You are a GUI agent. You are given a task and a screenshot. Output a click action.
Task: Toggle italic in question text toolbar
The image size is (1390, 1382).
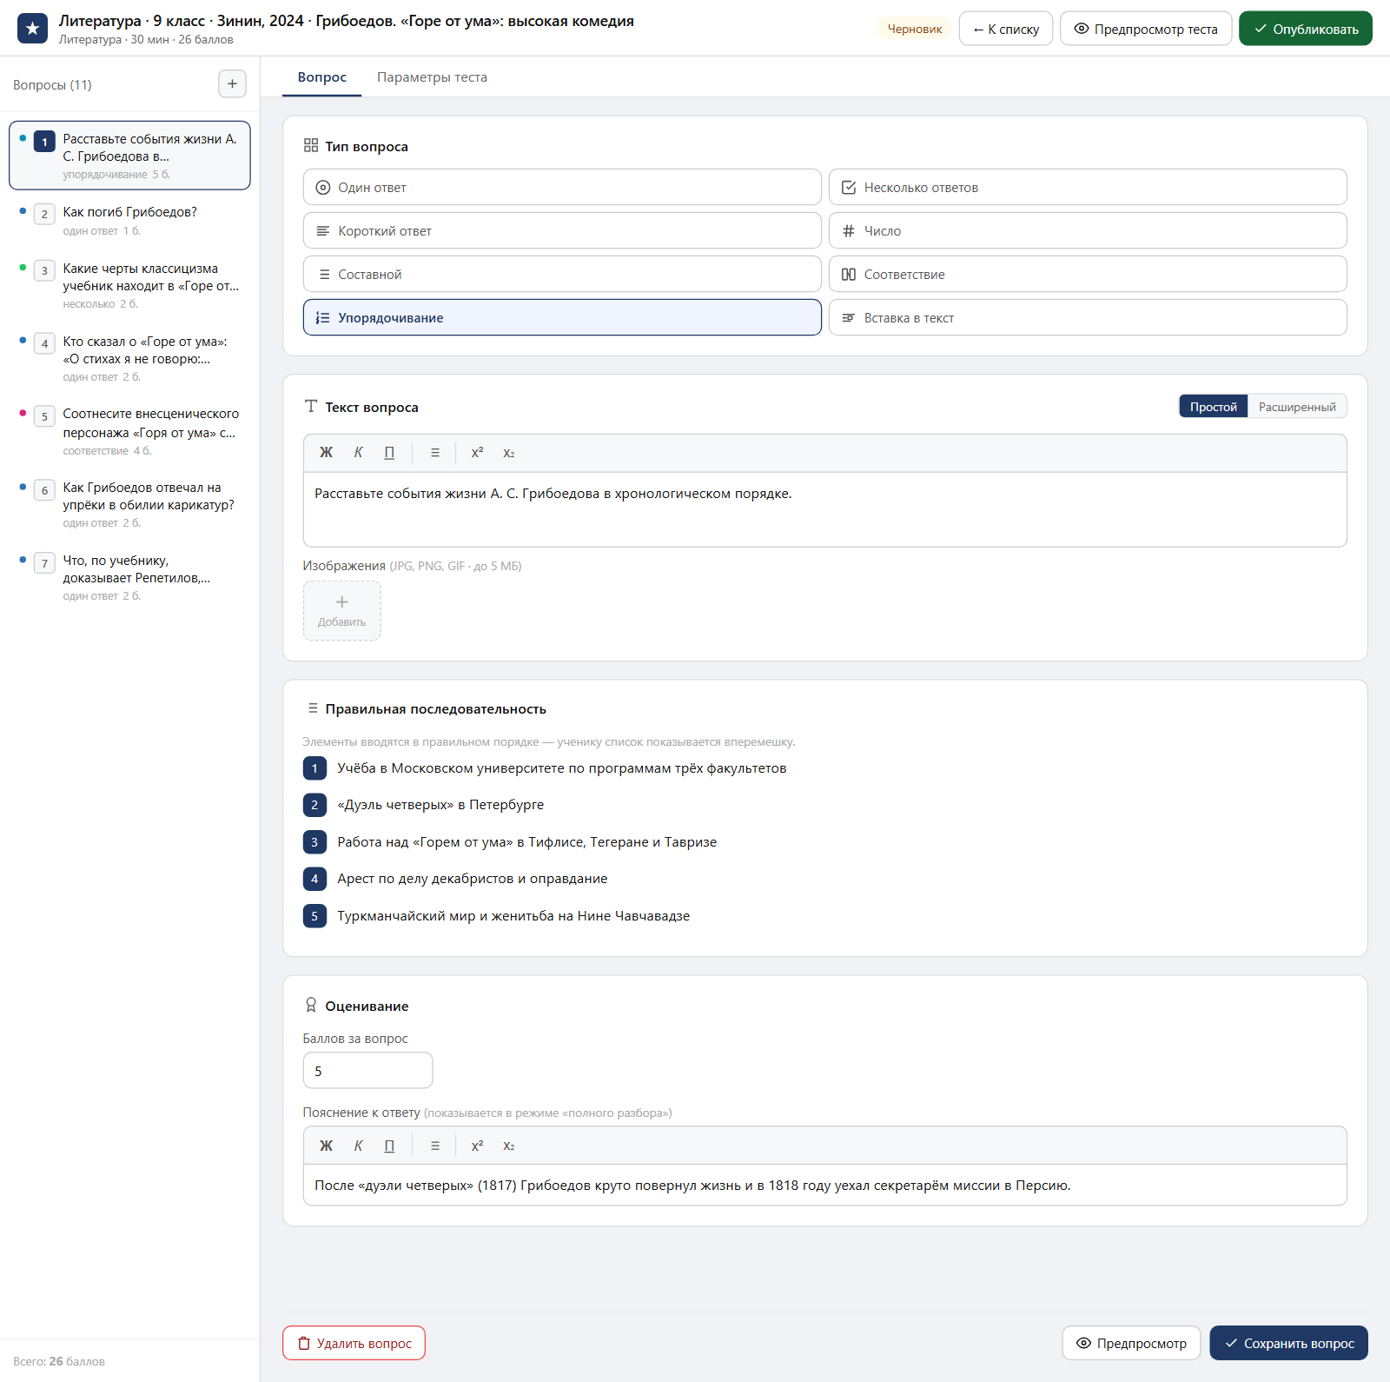pos(358,453)
